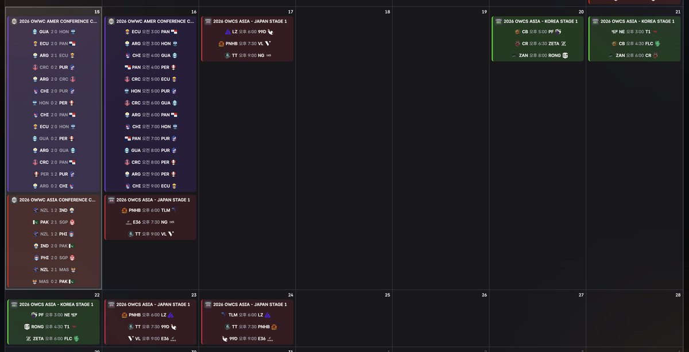This screenshot has height=352, width=689.
Task: Click the trophy icon beside OWWC AMER header
Action: click(13, 21)
